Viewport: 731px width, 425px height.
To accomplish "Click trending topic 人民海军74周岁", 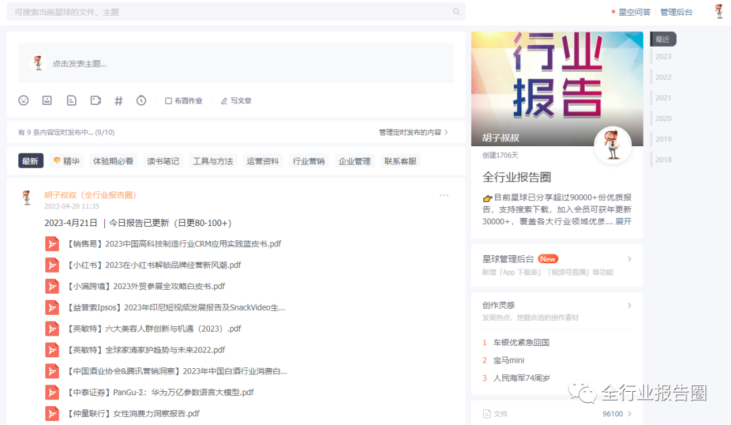I will [522, 378].
